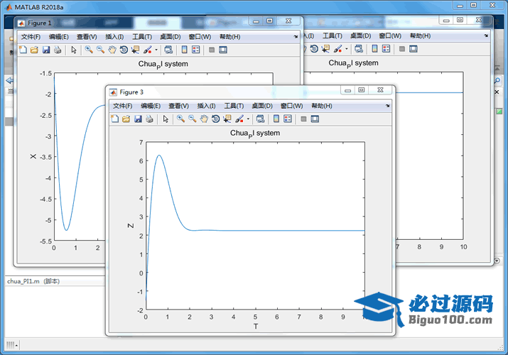Viewport: 508px width, 355px height.
Task: Click Hide Plot Tools icon in Figure 3
Action: 303,119
